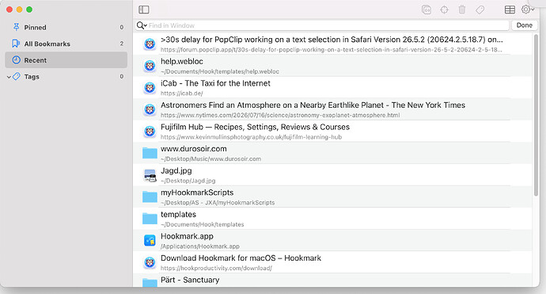Select the help.webloc entry

point(332,66)
